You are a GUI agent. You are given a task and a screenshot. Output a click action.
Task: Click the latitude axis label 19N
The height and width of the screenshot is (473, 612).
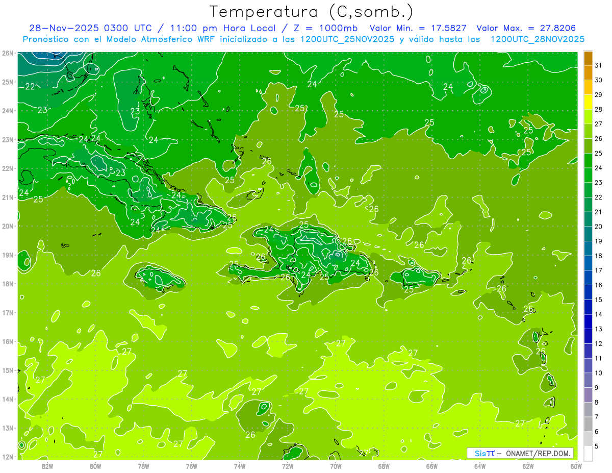click(8, 255)
